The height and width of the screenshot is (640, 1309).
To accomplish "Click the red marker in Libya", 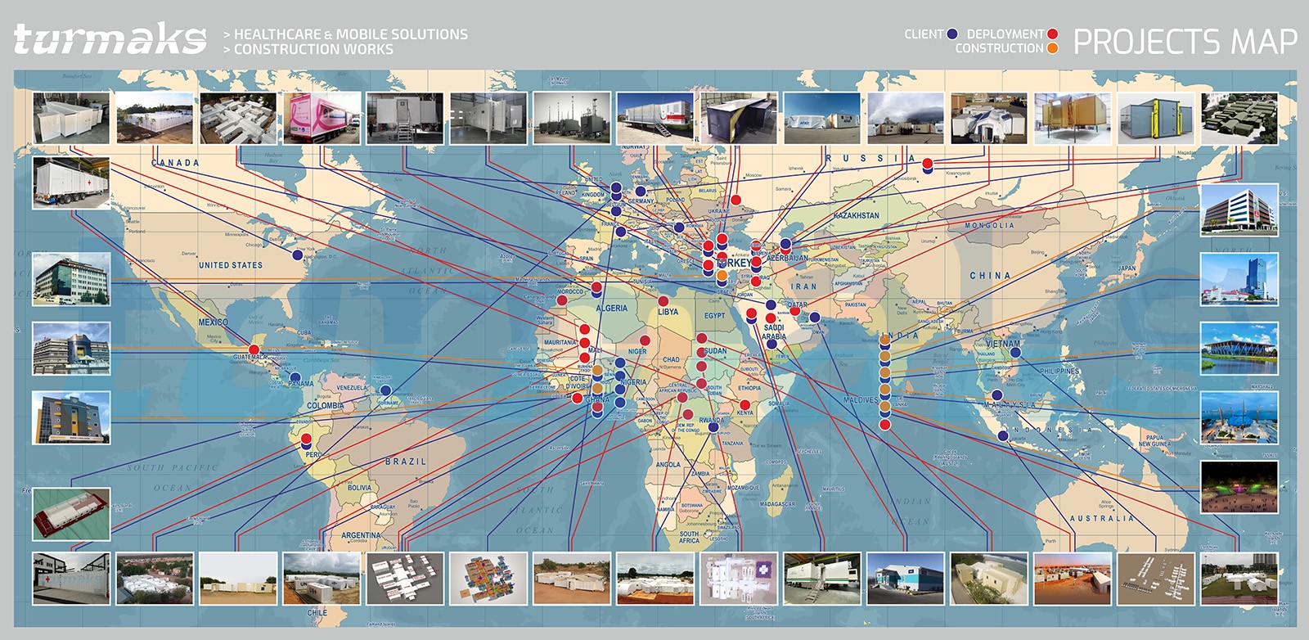I will 663,301.
